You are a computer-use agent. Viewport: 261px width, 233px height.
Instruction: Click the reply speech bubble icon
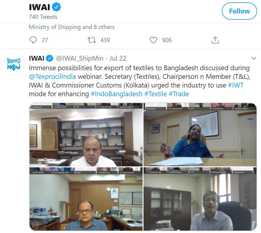[33, 40]
